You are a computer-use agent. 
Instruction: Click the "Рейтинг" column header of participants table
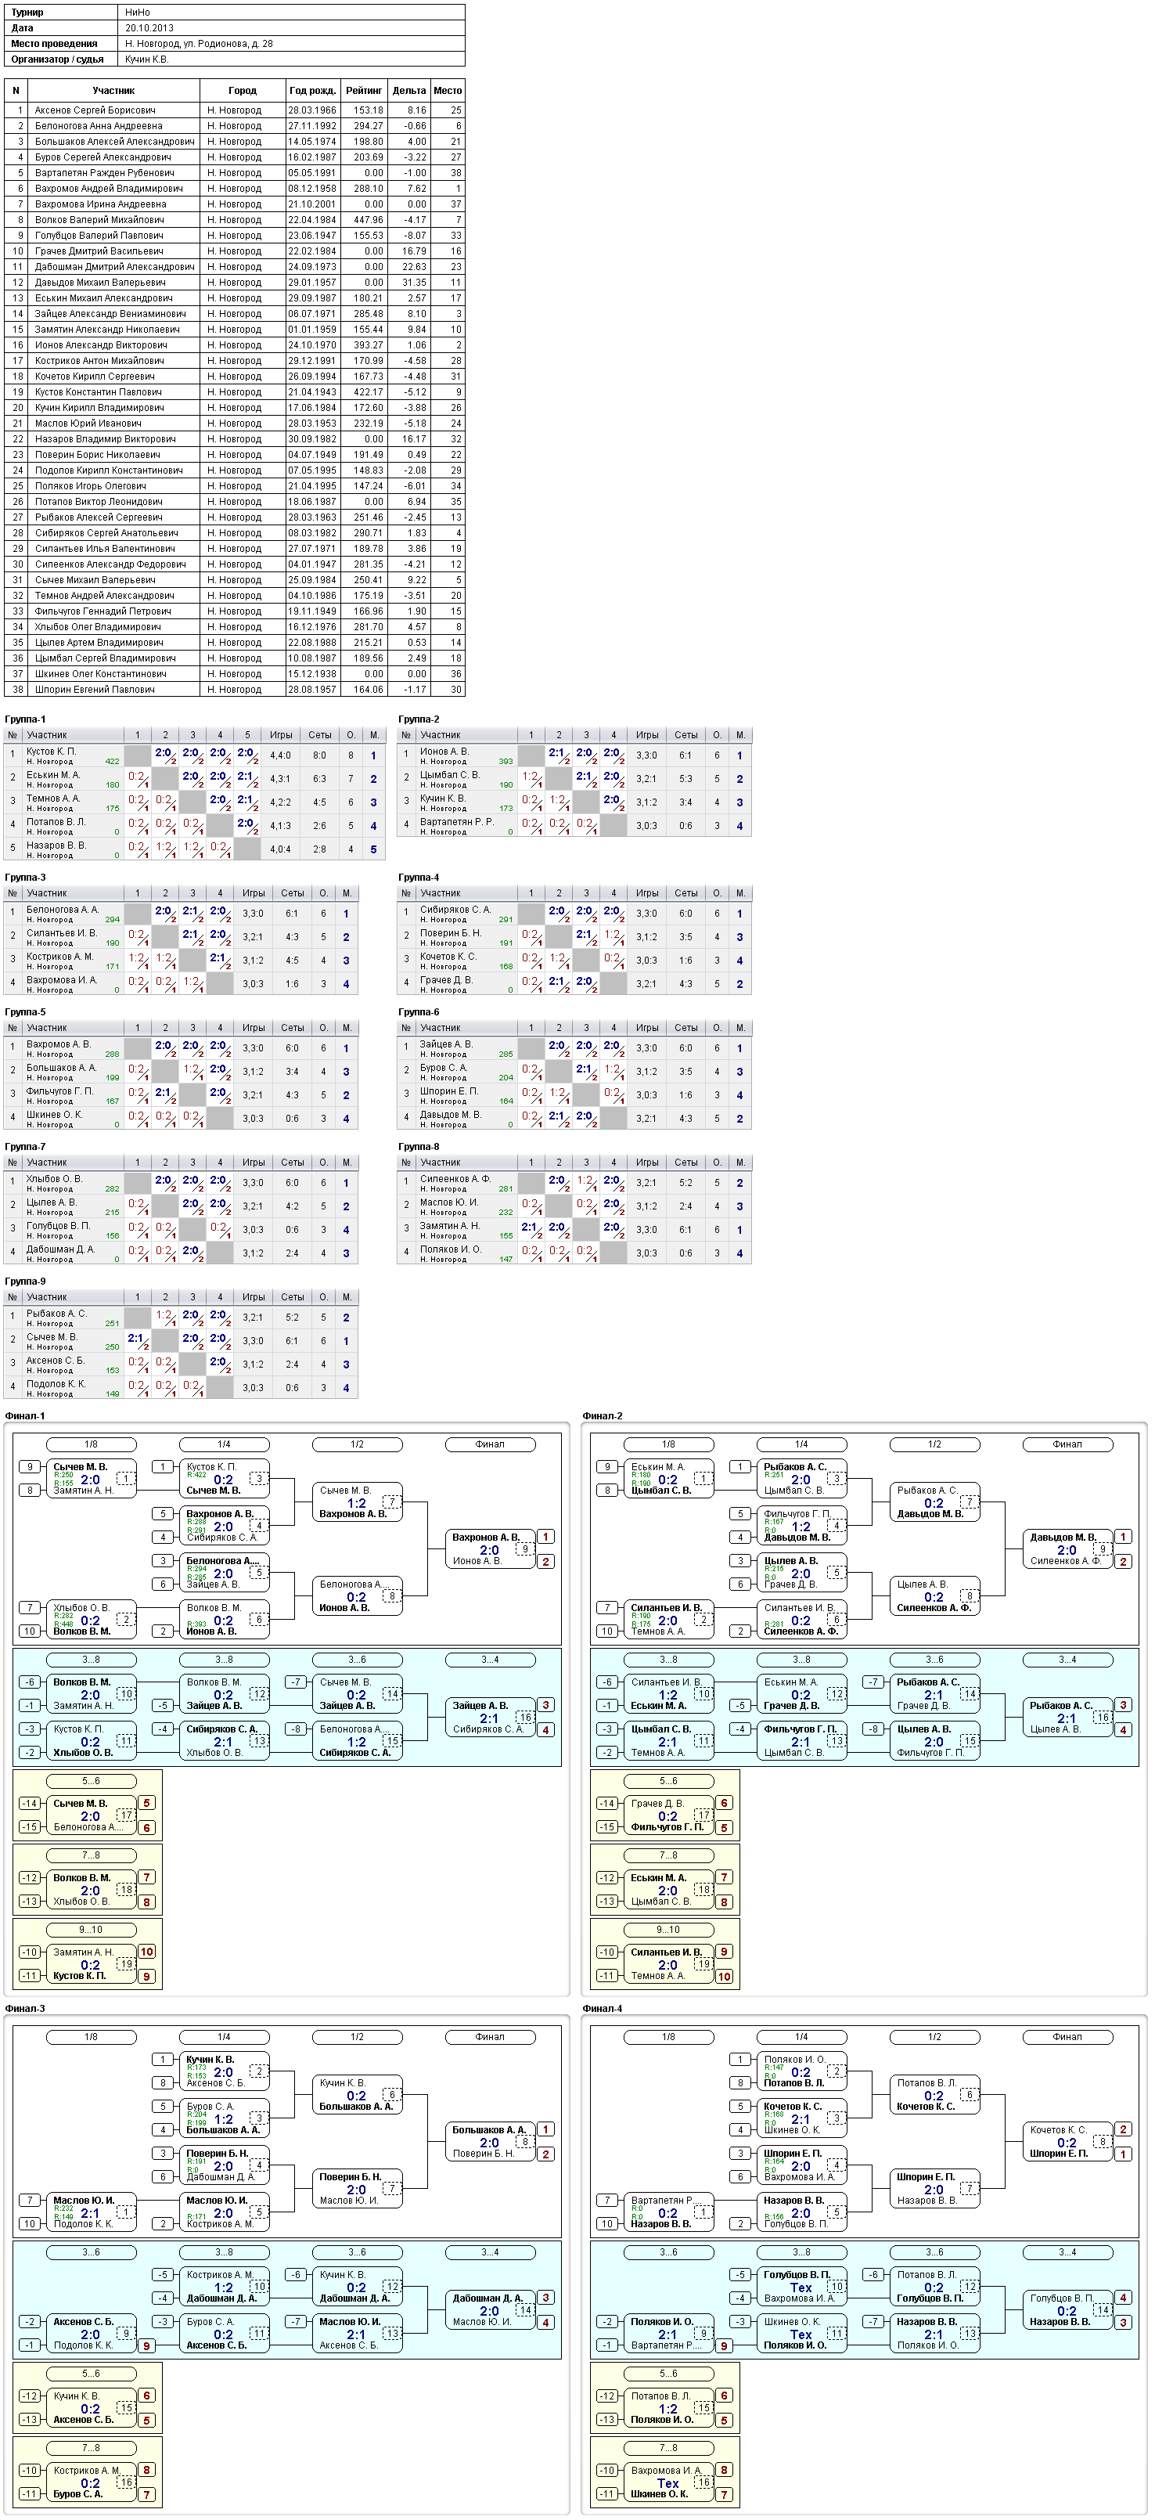[x=363, y=90]
